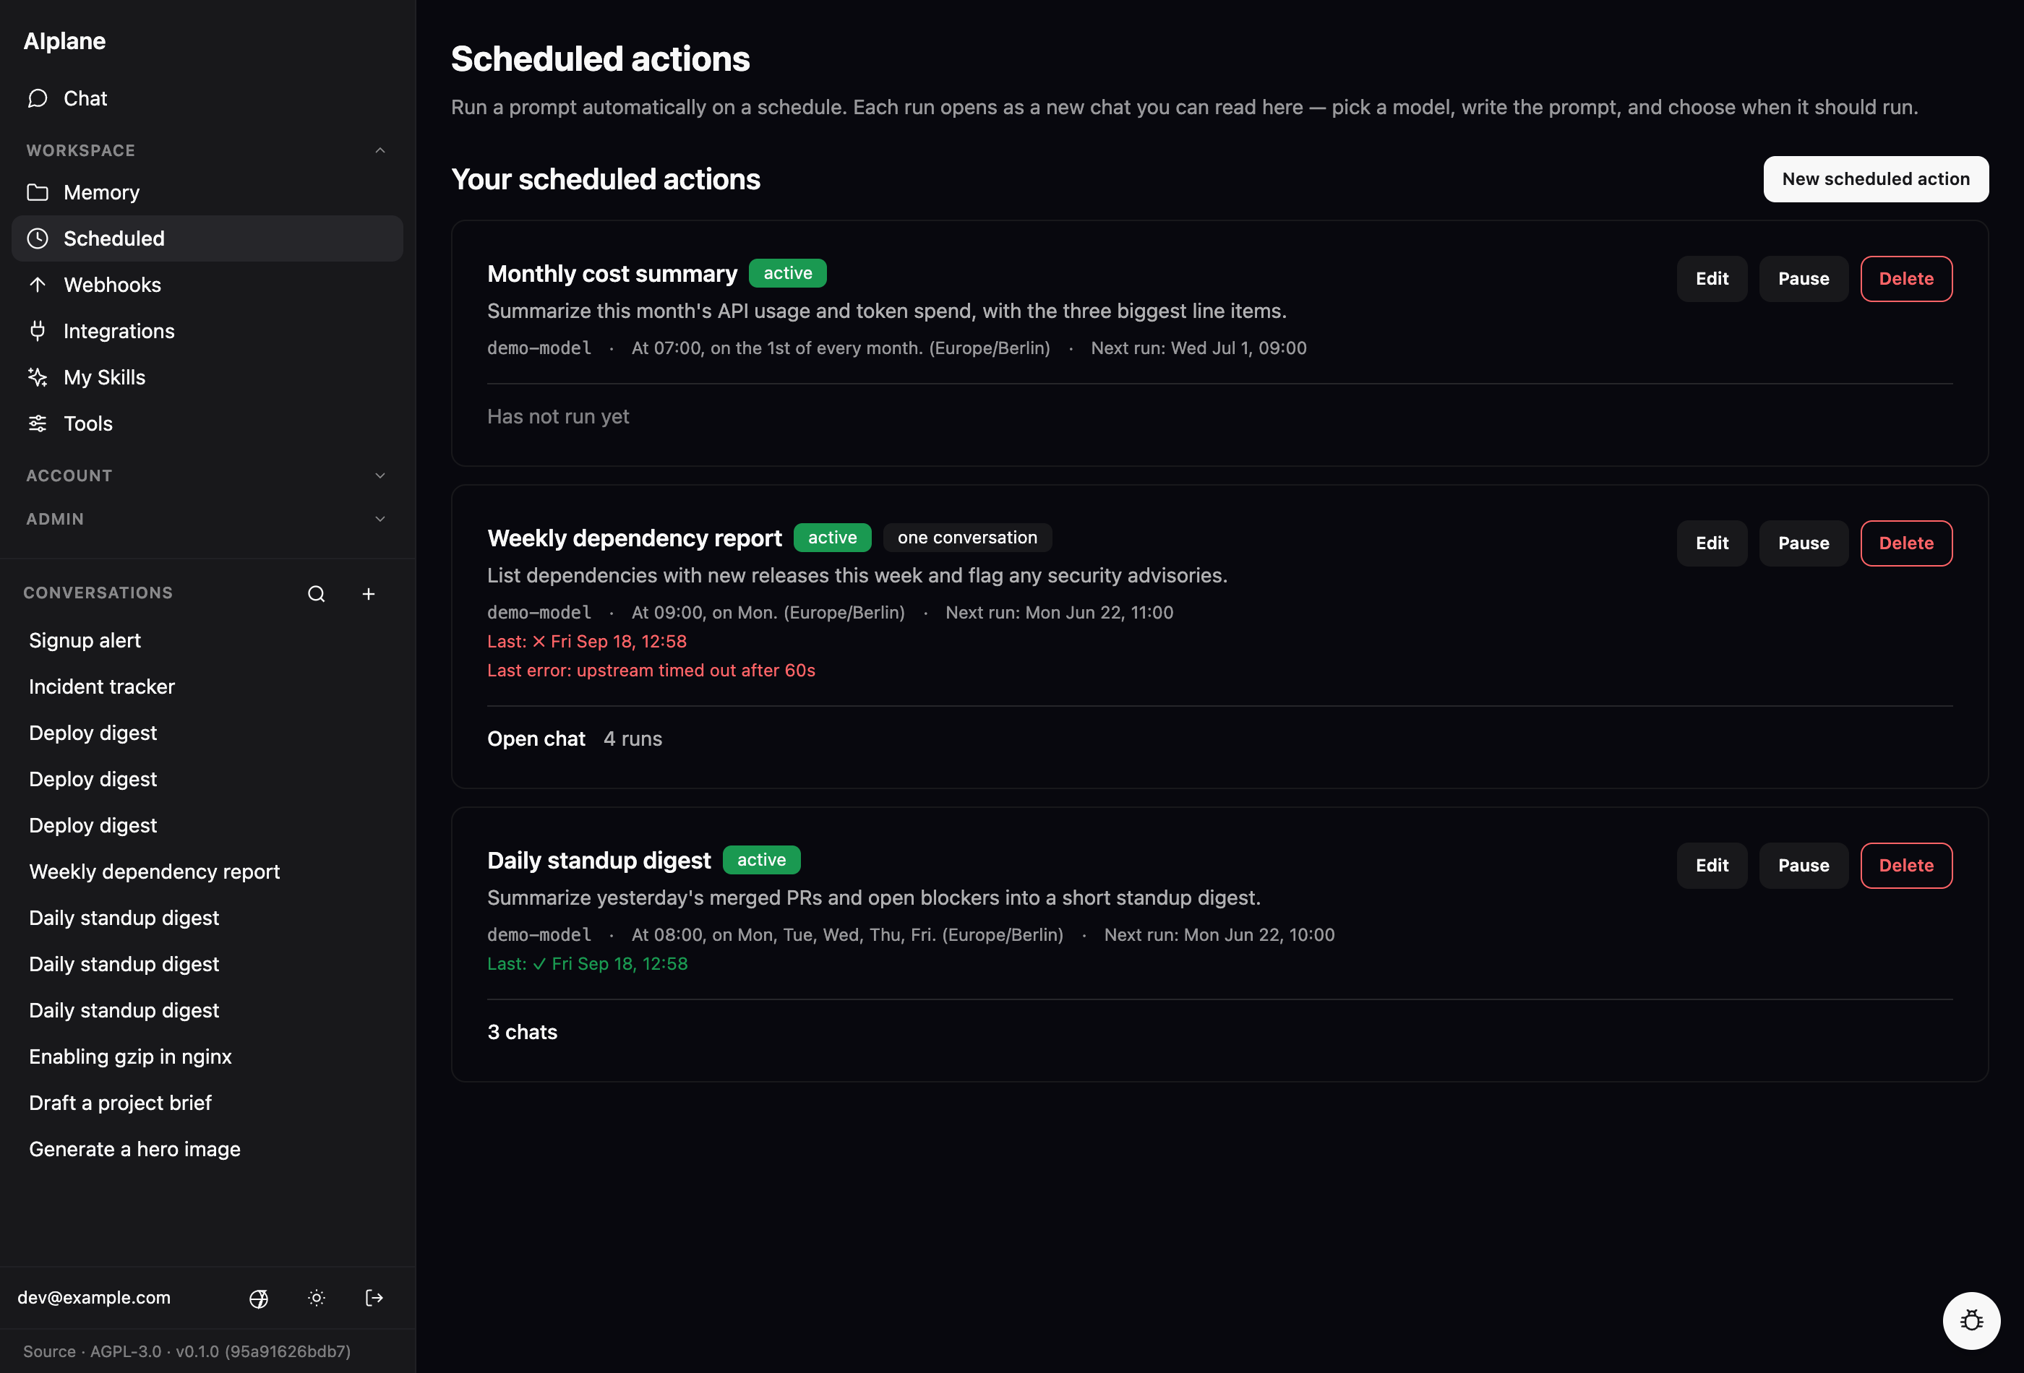Viewport: 2024px width, 1373px height.
Task: Click the Has not run yet text
Action: [x=557, y=417]
